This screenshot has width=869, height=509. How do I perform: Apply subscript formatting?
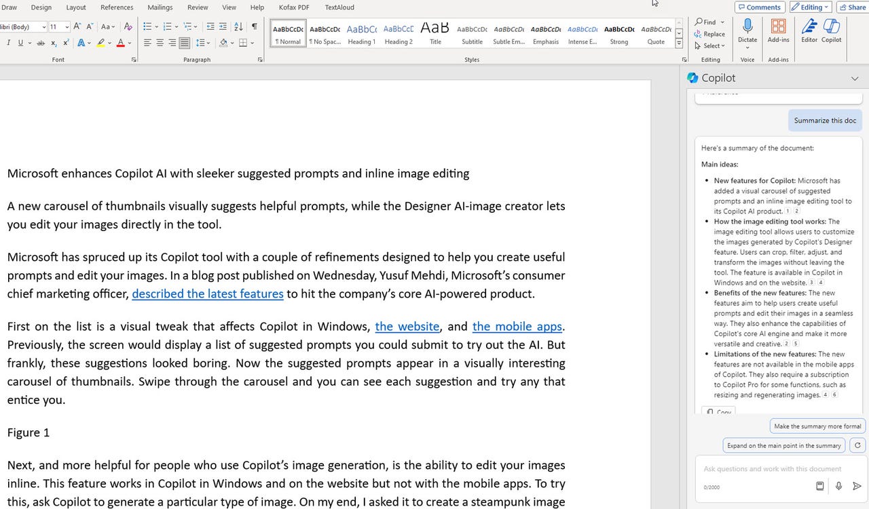[x=54, y=43]
